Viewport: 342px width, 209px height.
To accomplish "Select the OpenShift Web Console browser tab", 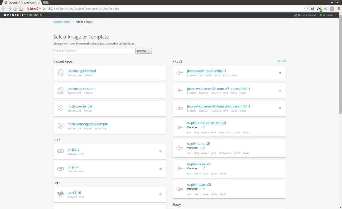I will [x=21, y=2].
